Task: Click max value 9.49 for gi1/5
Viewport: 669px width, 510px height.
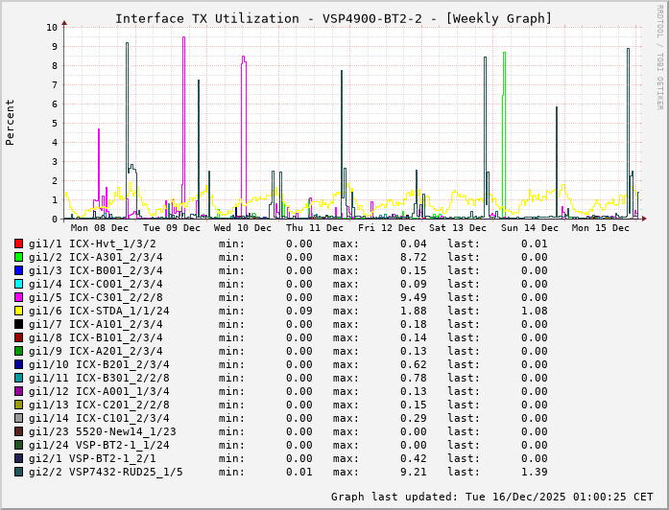Action: tap(414, 297)
